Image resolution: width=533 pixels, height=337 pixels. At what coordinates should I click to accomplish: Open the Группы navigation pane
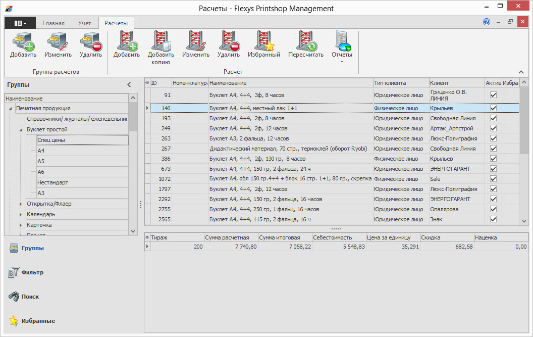[33, 248]
